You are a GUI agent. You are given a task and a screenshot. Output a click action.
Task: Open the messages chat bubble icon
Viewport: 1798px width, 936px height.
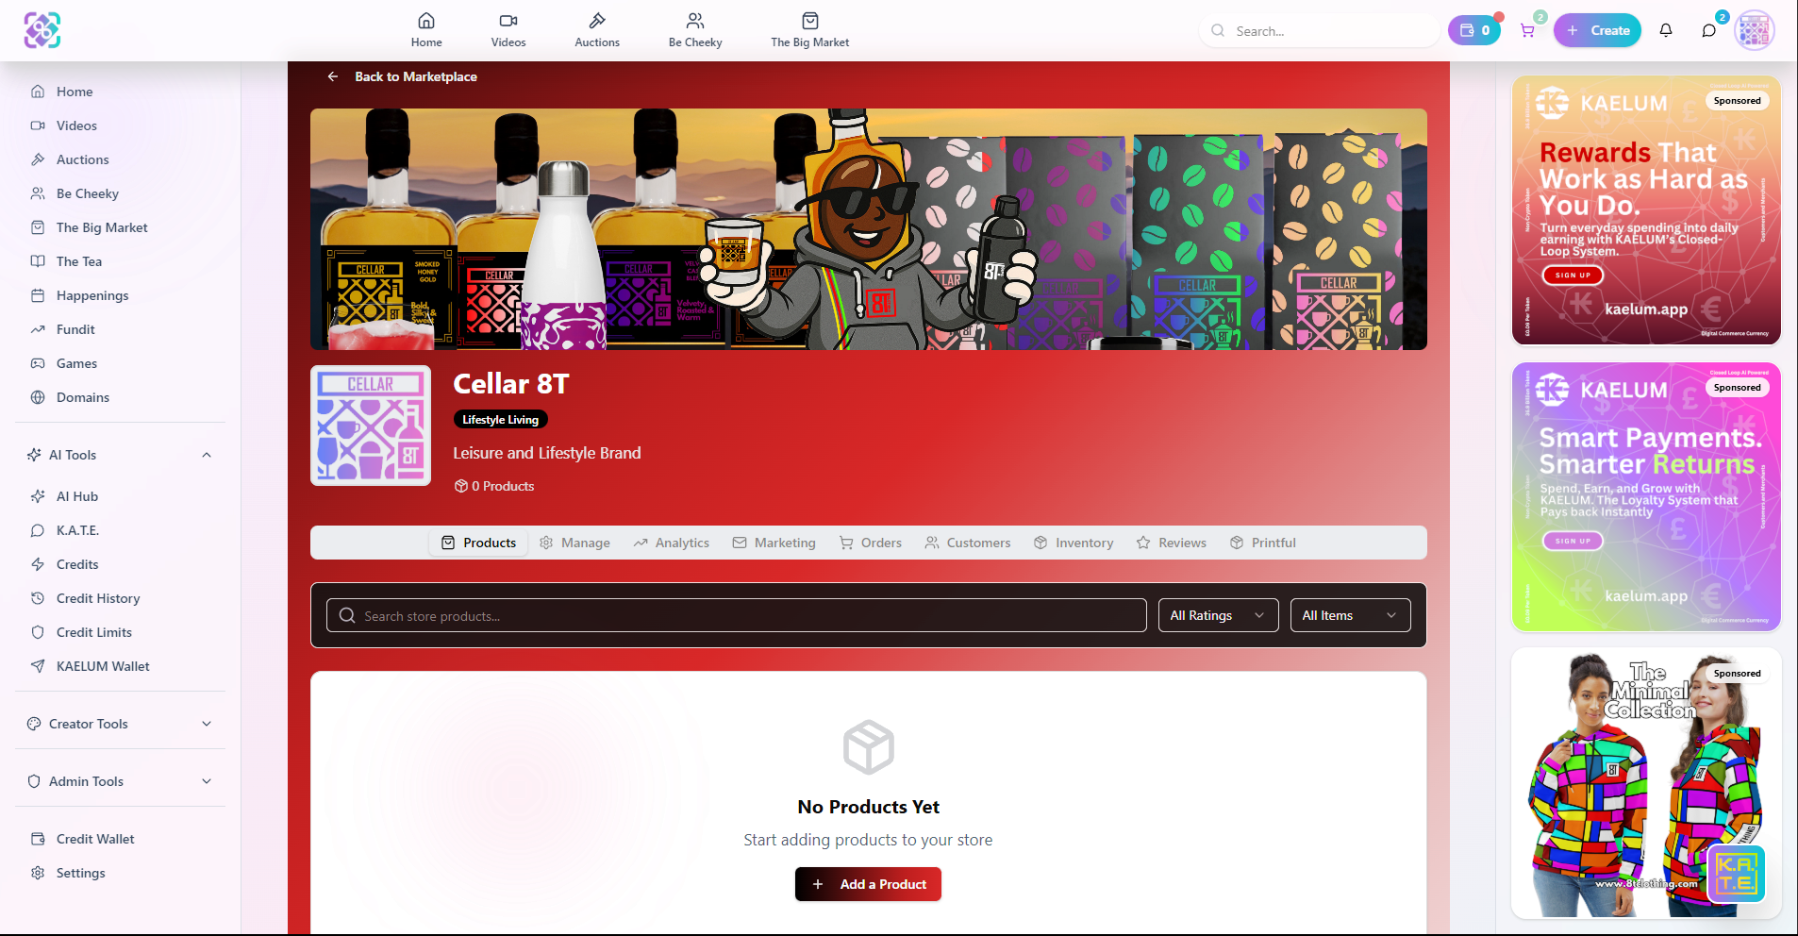[x=1708, y=30]
